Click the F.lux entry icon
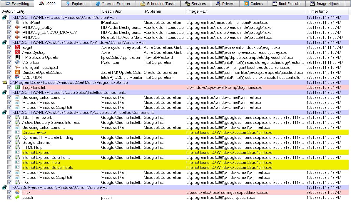This screenshot has width=351, height=205. (17, 192)
